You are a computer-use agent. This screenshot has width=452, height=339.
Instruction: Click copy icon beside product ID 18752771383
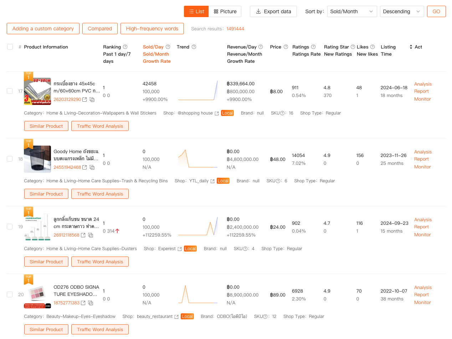(91, 303)
